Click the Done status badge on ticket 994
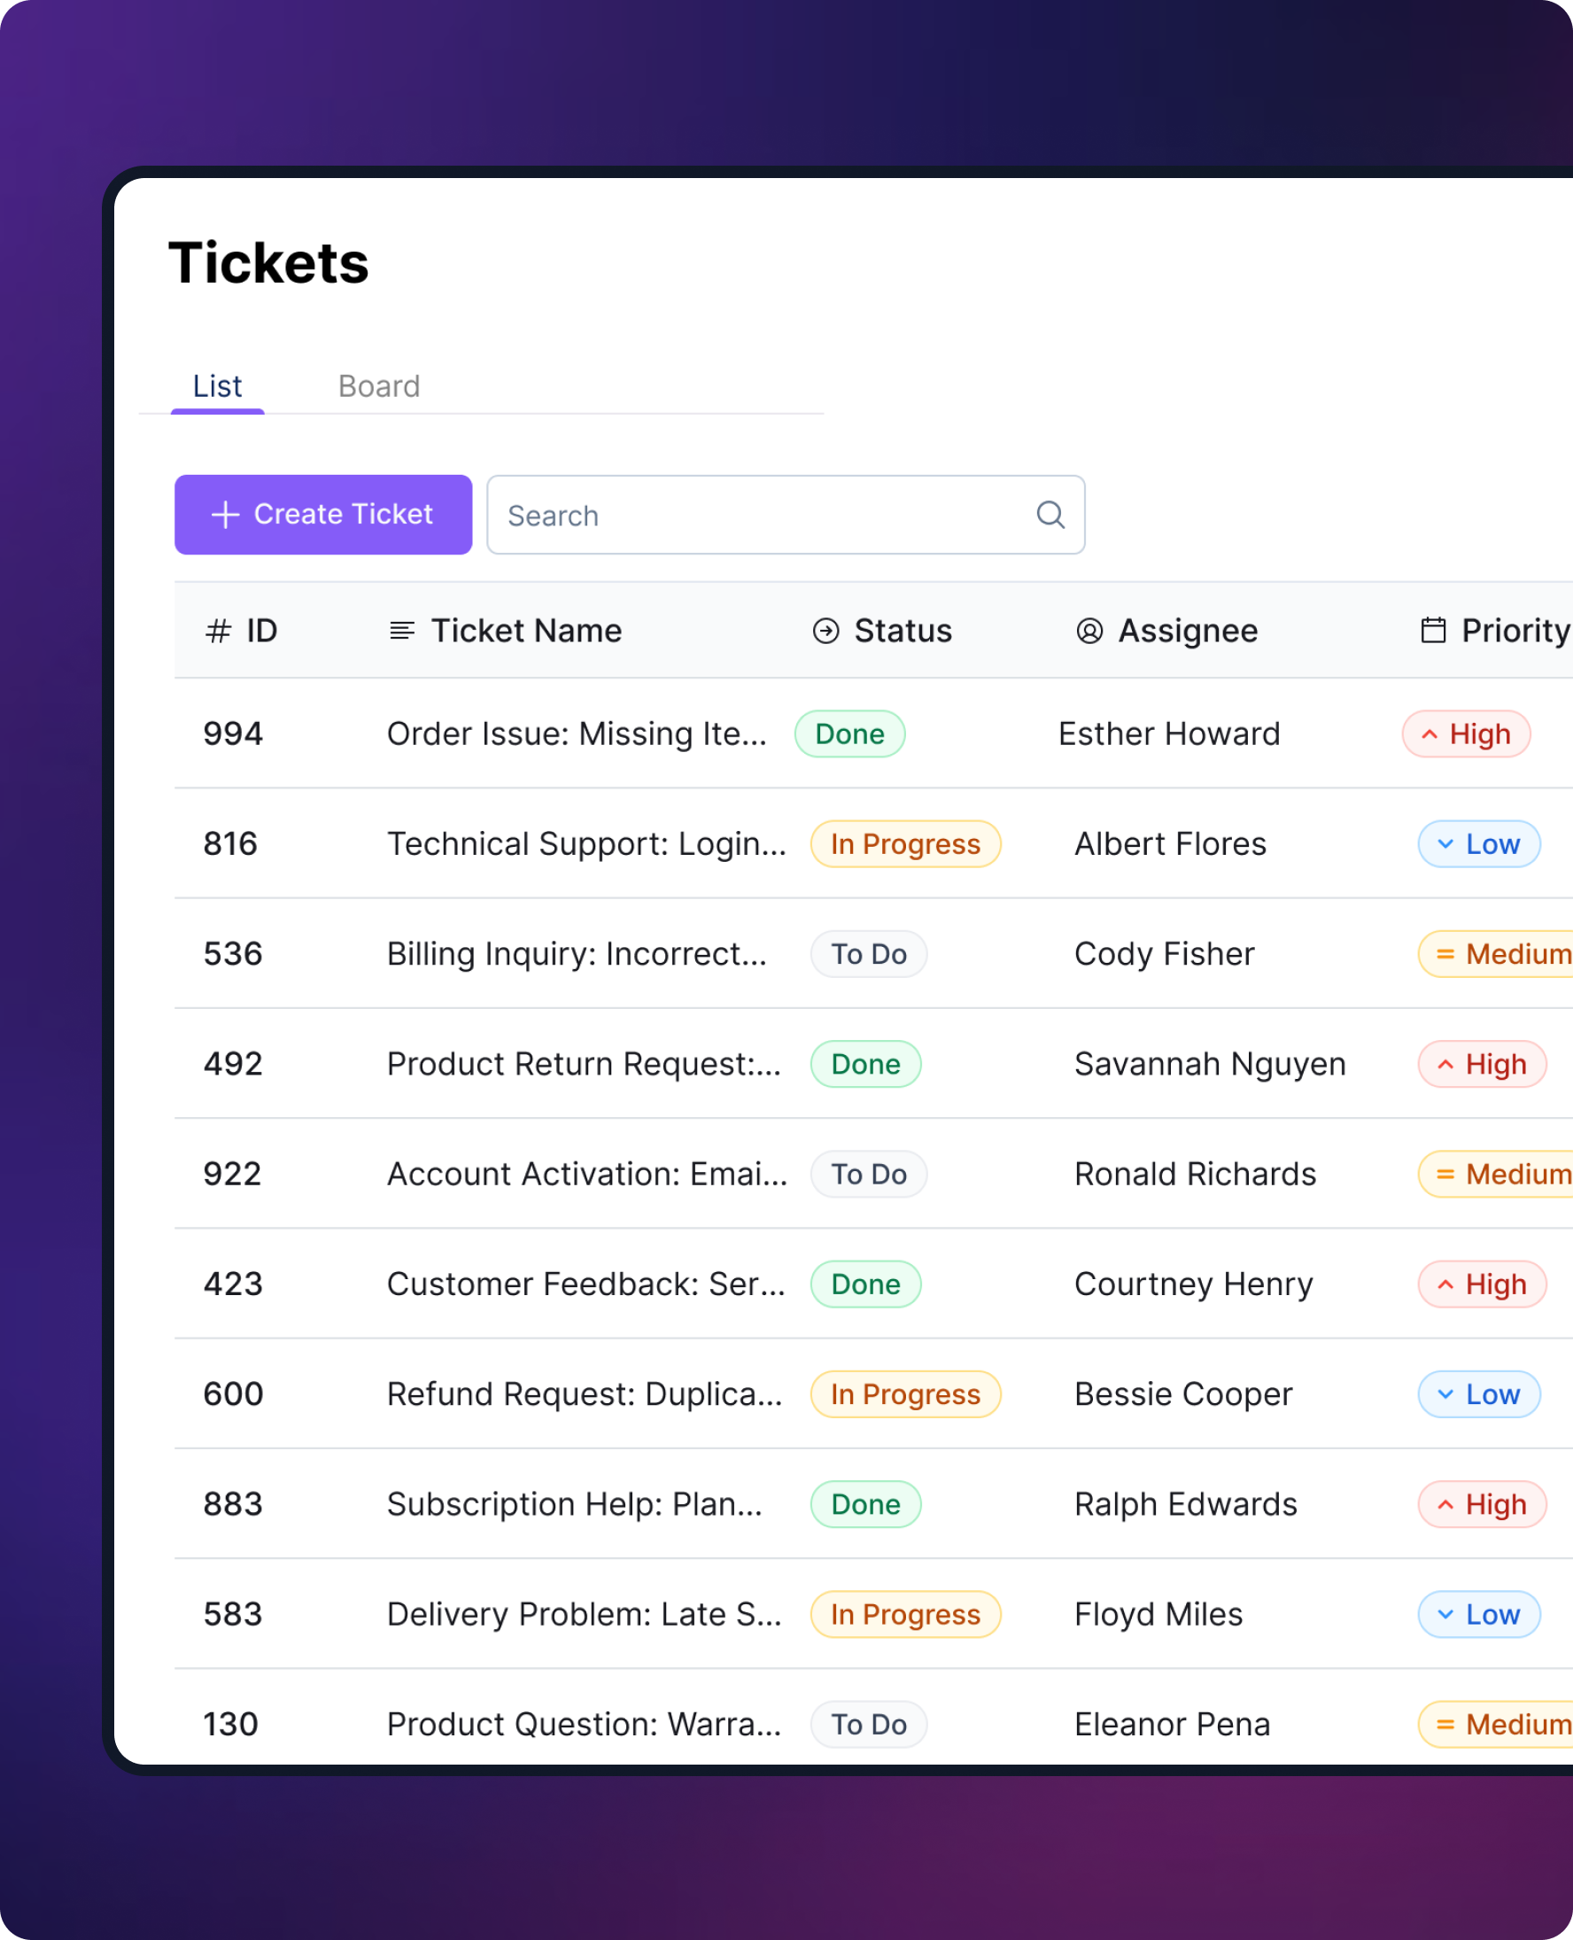 click(x=849, y=734)
